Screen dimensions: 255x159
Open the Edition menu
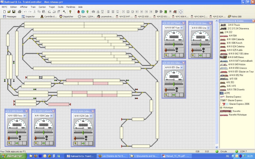(x=14, y=7)
